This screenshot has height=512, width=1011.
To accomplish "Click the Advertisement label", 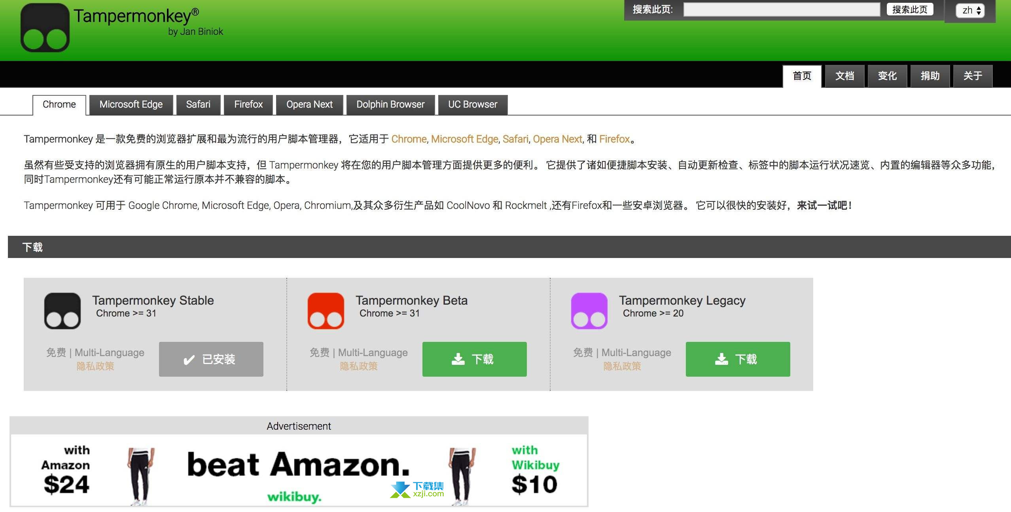I will click(x=299, y=426).
